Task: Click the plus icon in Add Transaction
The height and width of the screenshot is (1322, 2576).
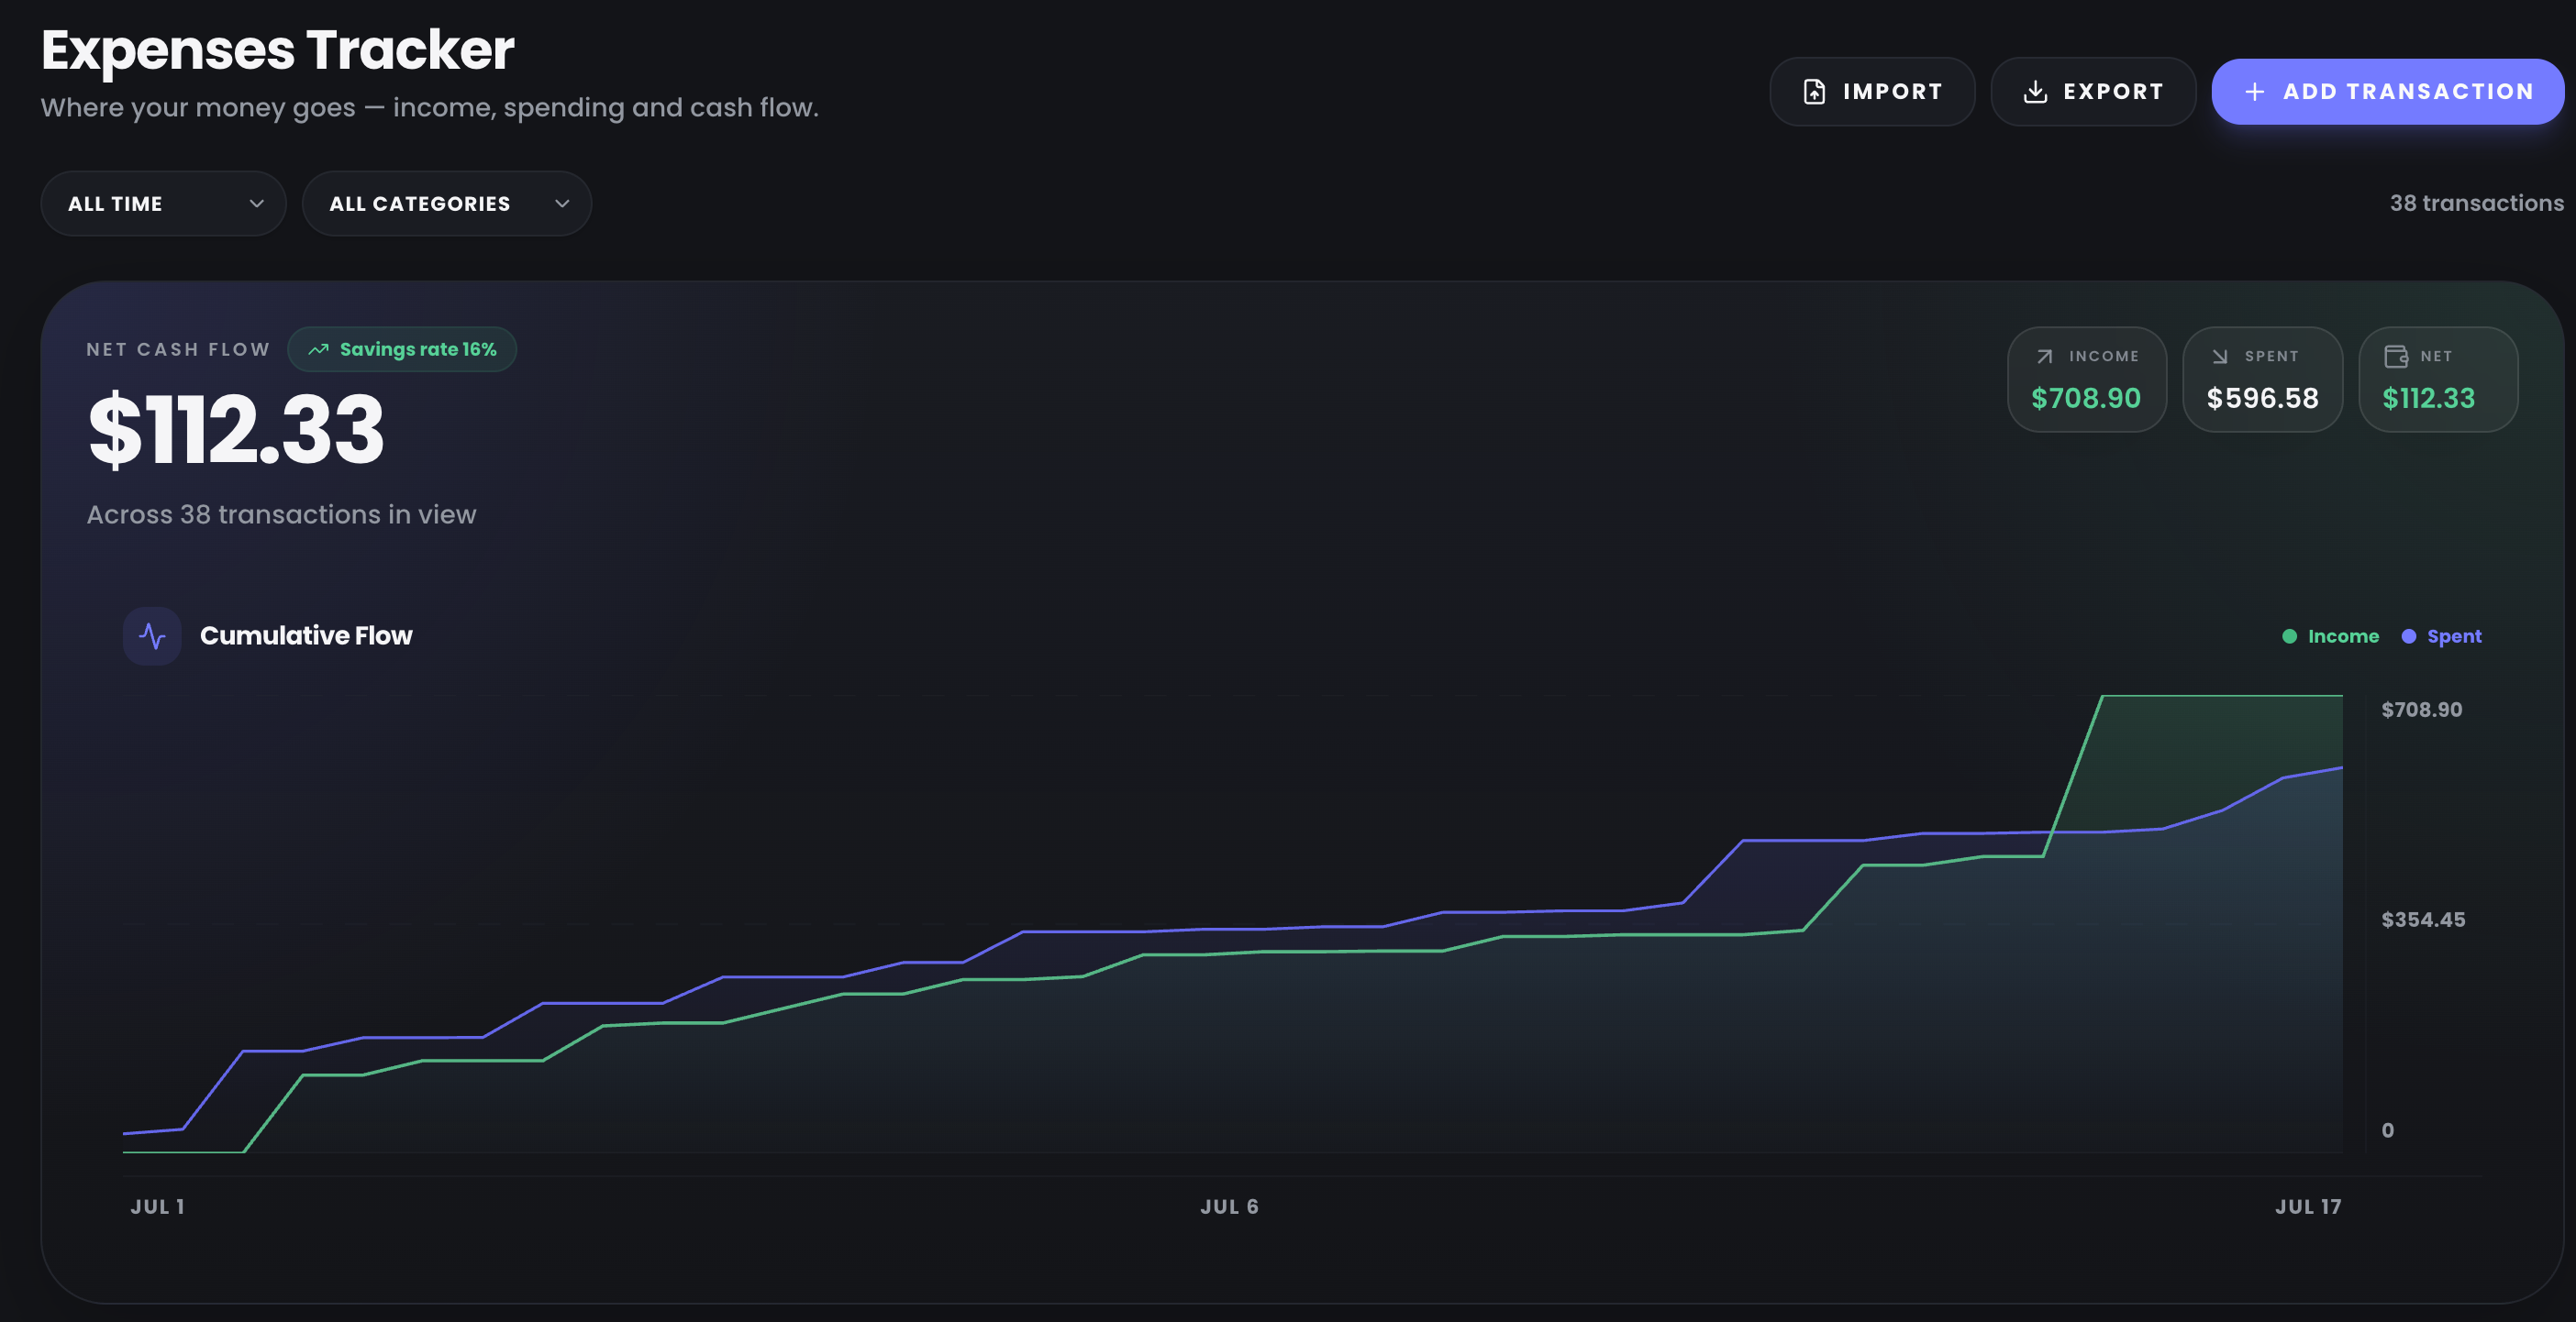Action: pyautogui.click(x=2254, y=92)
